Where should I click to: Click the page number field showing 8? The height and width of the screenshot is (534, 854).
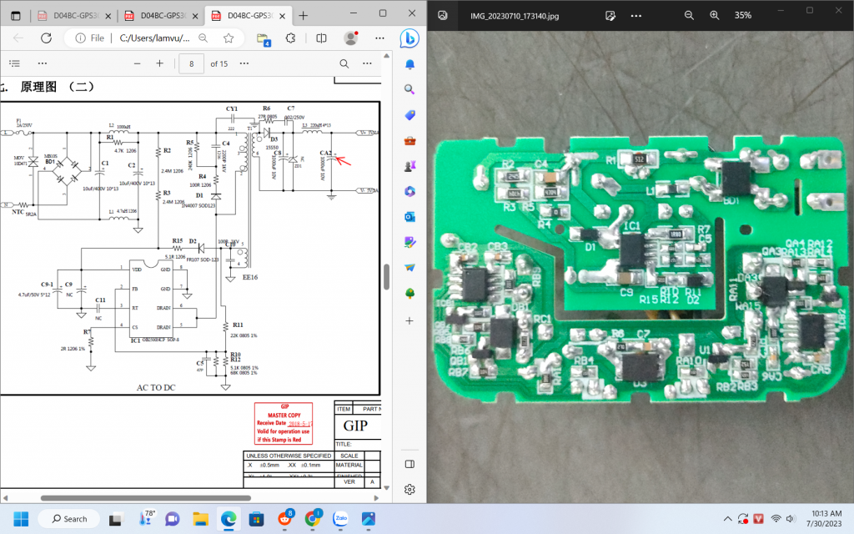click(x=192, y=64)
